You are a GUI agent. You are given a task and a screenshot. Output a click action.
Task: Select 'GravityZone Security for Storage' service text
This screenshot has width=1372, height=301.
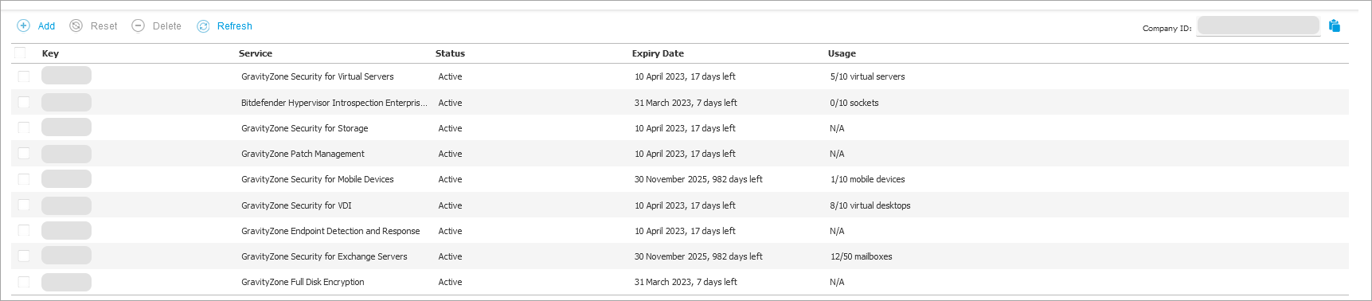(305, 128)
